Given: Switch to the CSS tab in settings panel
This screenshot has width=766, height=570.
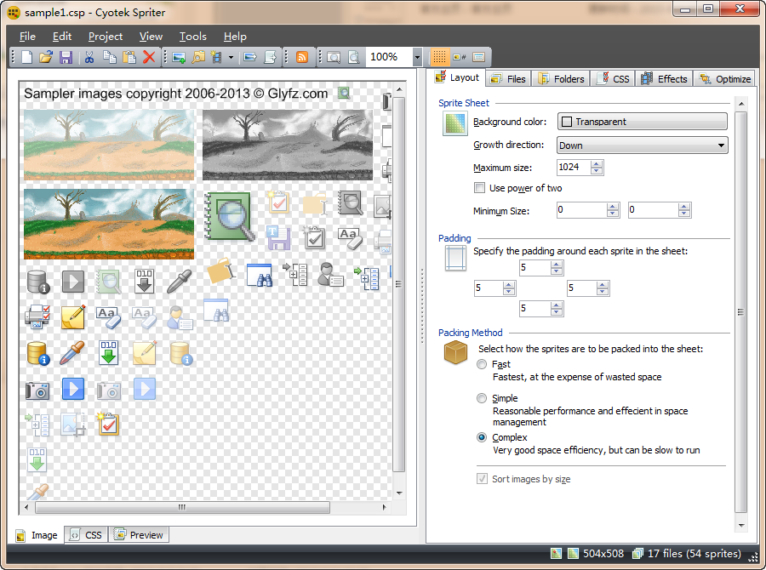Looking at the screenshot, I should click(x=613, y=78).
